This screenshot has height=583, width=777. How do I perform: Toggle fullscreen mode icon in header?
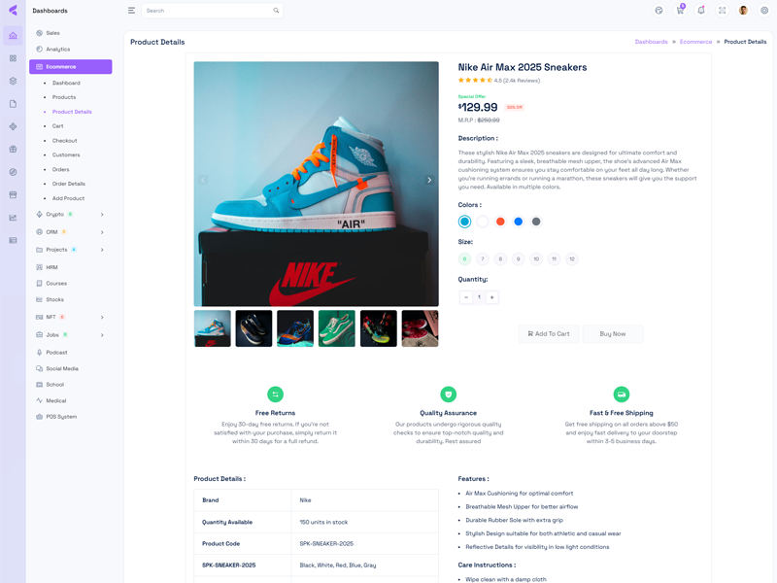pyautogui.click(x=722, y=11)
